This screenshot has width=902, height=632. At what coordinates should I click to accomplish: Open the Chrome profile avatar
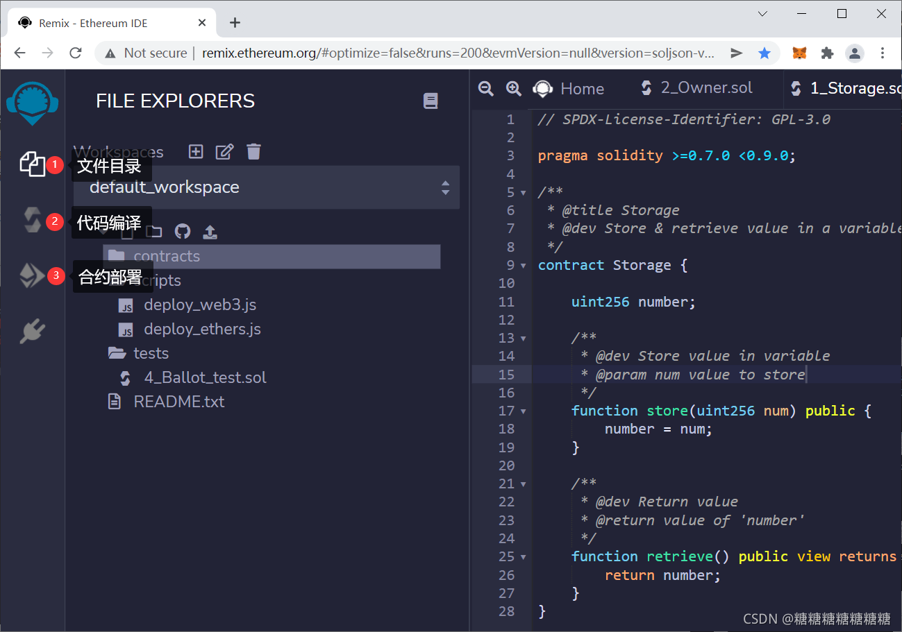pyautogui.click(x=855, y=53)
